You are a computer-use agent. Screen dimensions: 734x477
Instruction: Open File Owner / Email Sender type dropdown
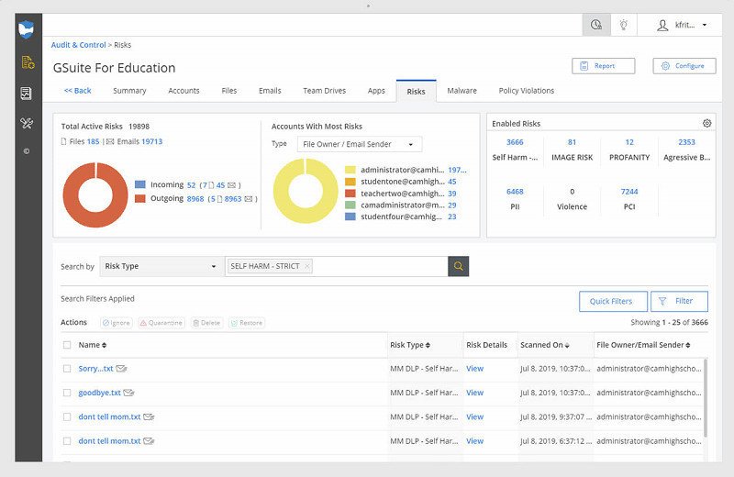360,144
